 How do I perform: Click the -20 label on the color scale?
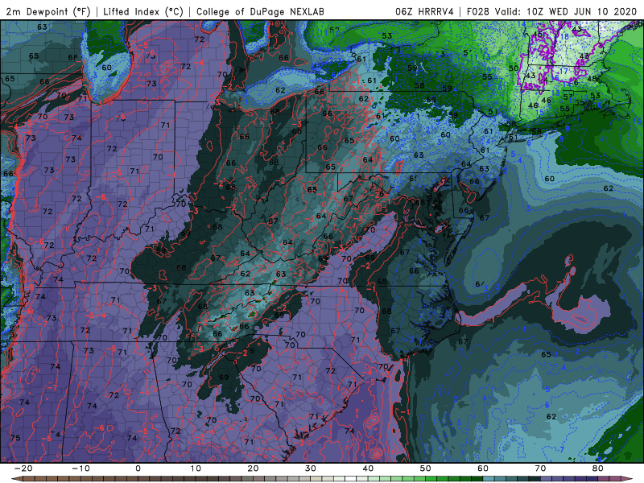click(x=23, y=469)
